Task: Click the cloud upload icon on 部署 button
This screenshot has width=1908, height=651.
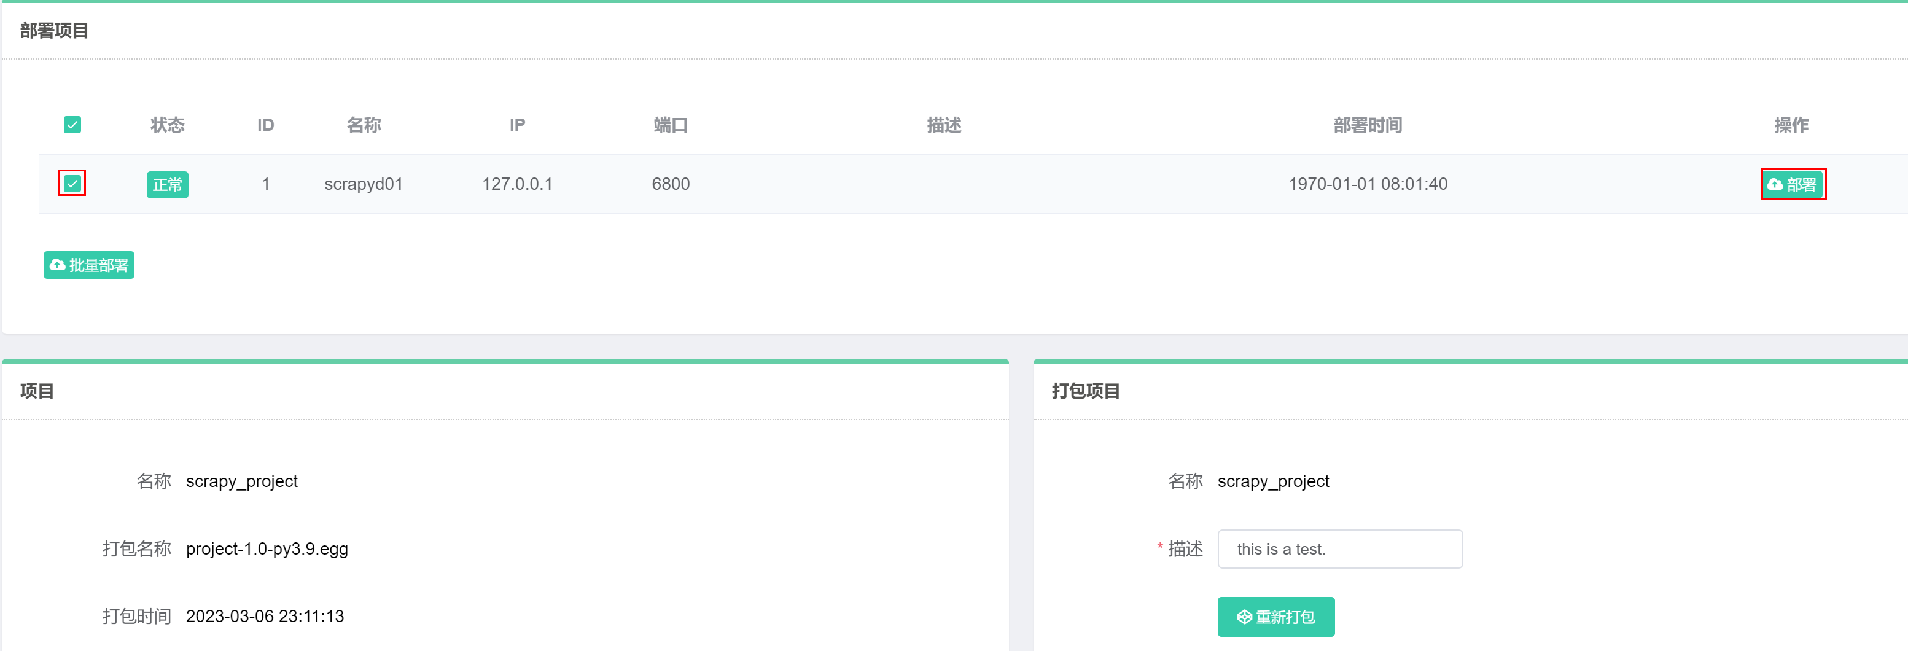Action: coord(1775,184)
